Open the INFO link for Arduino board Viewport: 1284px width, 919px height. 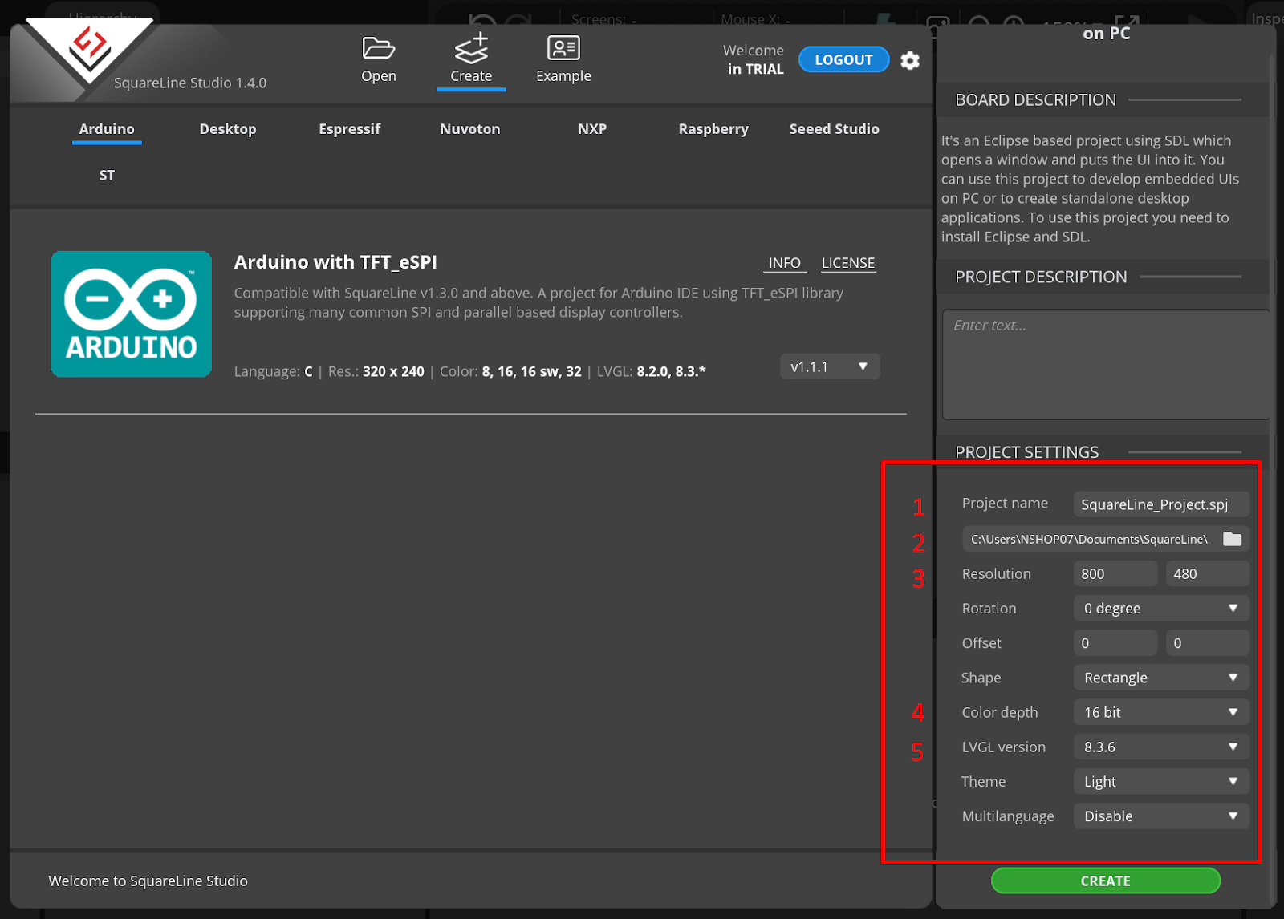[784, 263]
